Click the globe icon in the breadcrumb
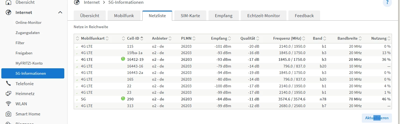This screenshot has width=400, height=124. click(x=77, y=2)
